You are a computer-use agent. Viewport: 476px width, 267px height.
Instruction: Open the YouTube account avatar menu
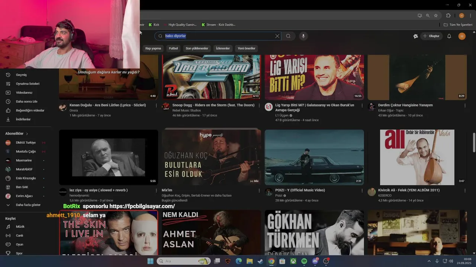pyautogui.click(x=462, y=36)
